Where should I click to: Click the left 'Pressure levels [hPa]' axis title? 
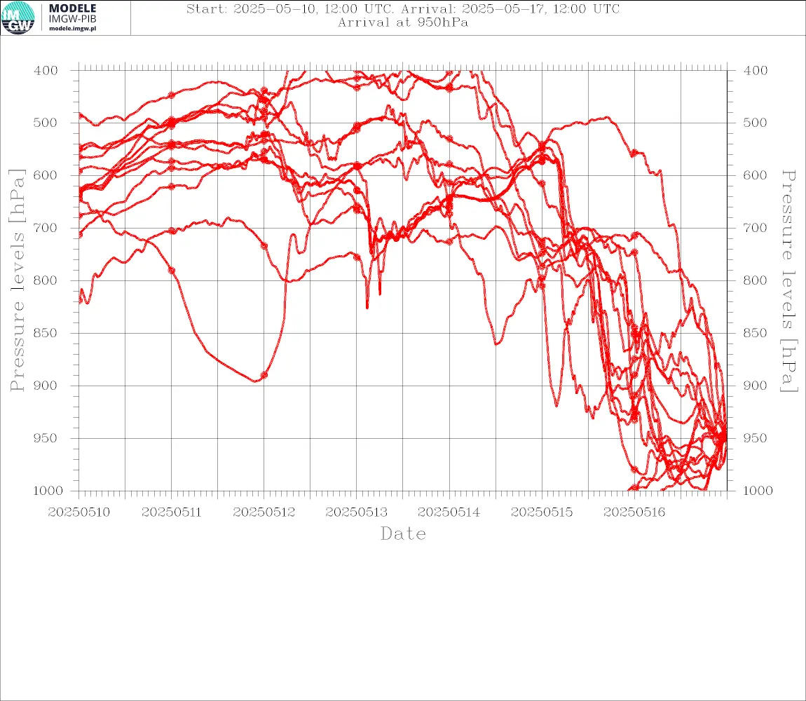(x=17, y=280)
